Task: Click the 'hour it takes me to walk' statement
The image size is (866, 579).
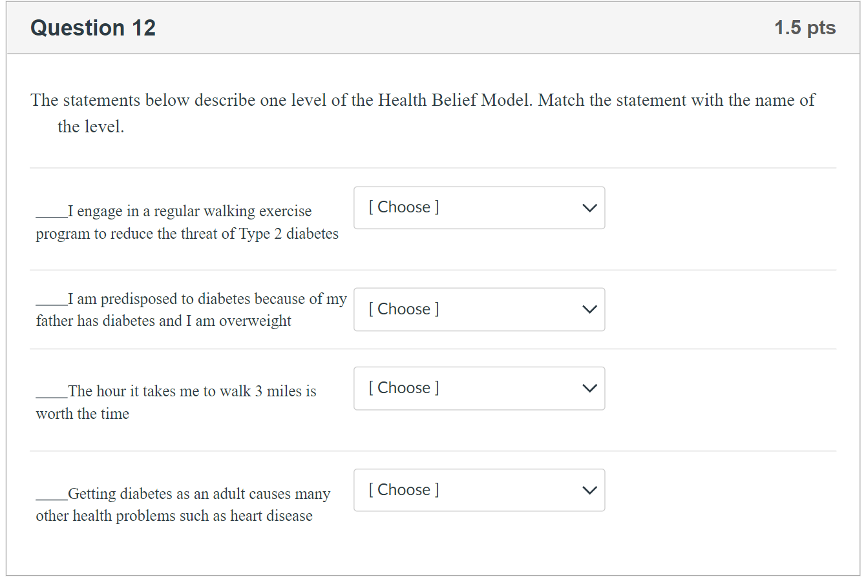Action: pyautogui.click(x=191, y=392)
